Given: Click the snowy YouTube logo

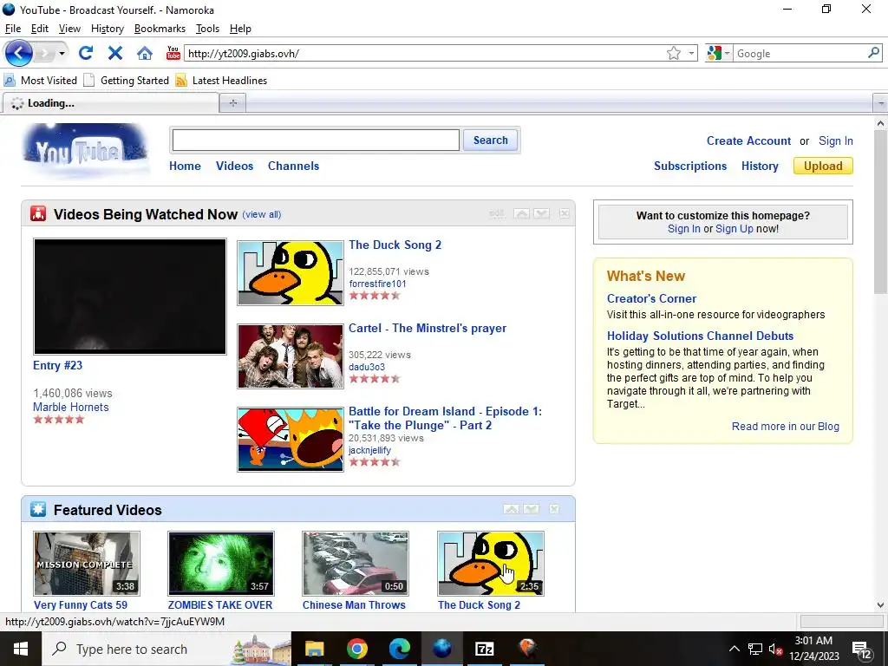Looking at the screenshot, I should [x=85, y=150].
